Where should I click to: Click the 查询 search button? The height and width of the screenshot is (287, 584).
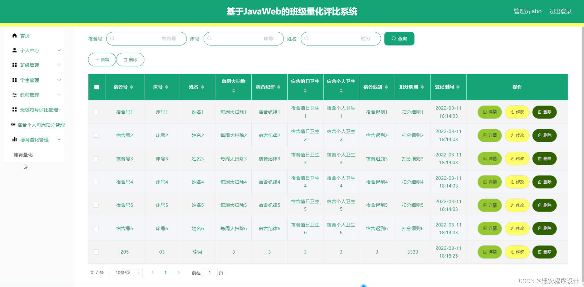399,39
